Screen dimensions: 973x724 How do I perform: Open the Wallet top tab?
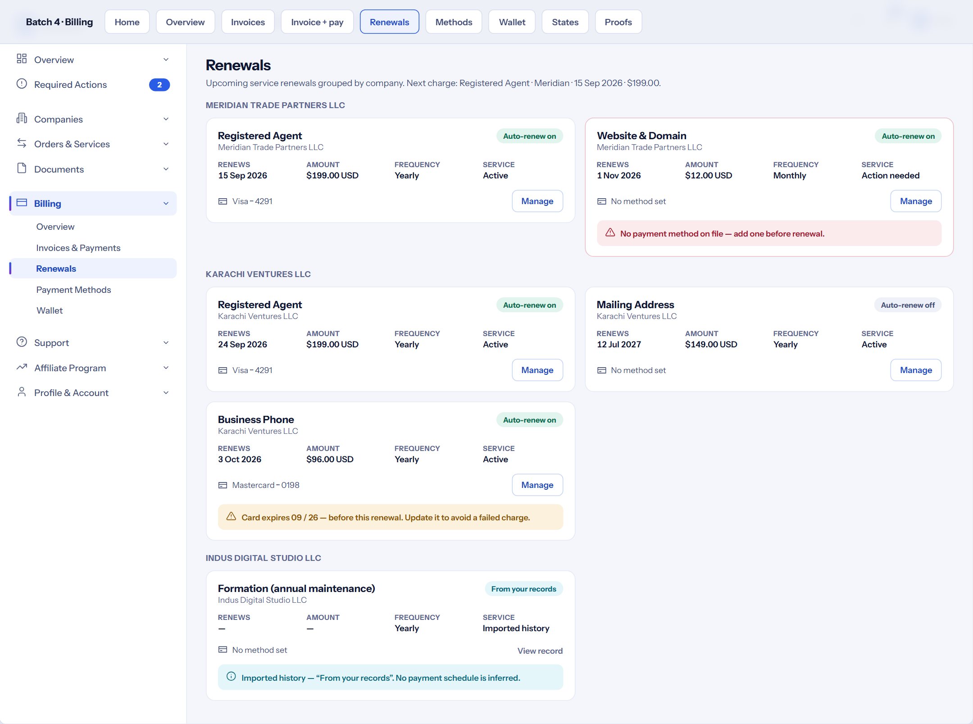coord(512,22)
